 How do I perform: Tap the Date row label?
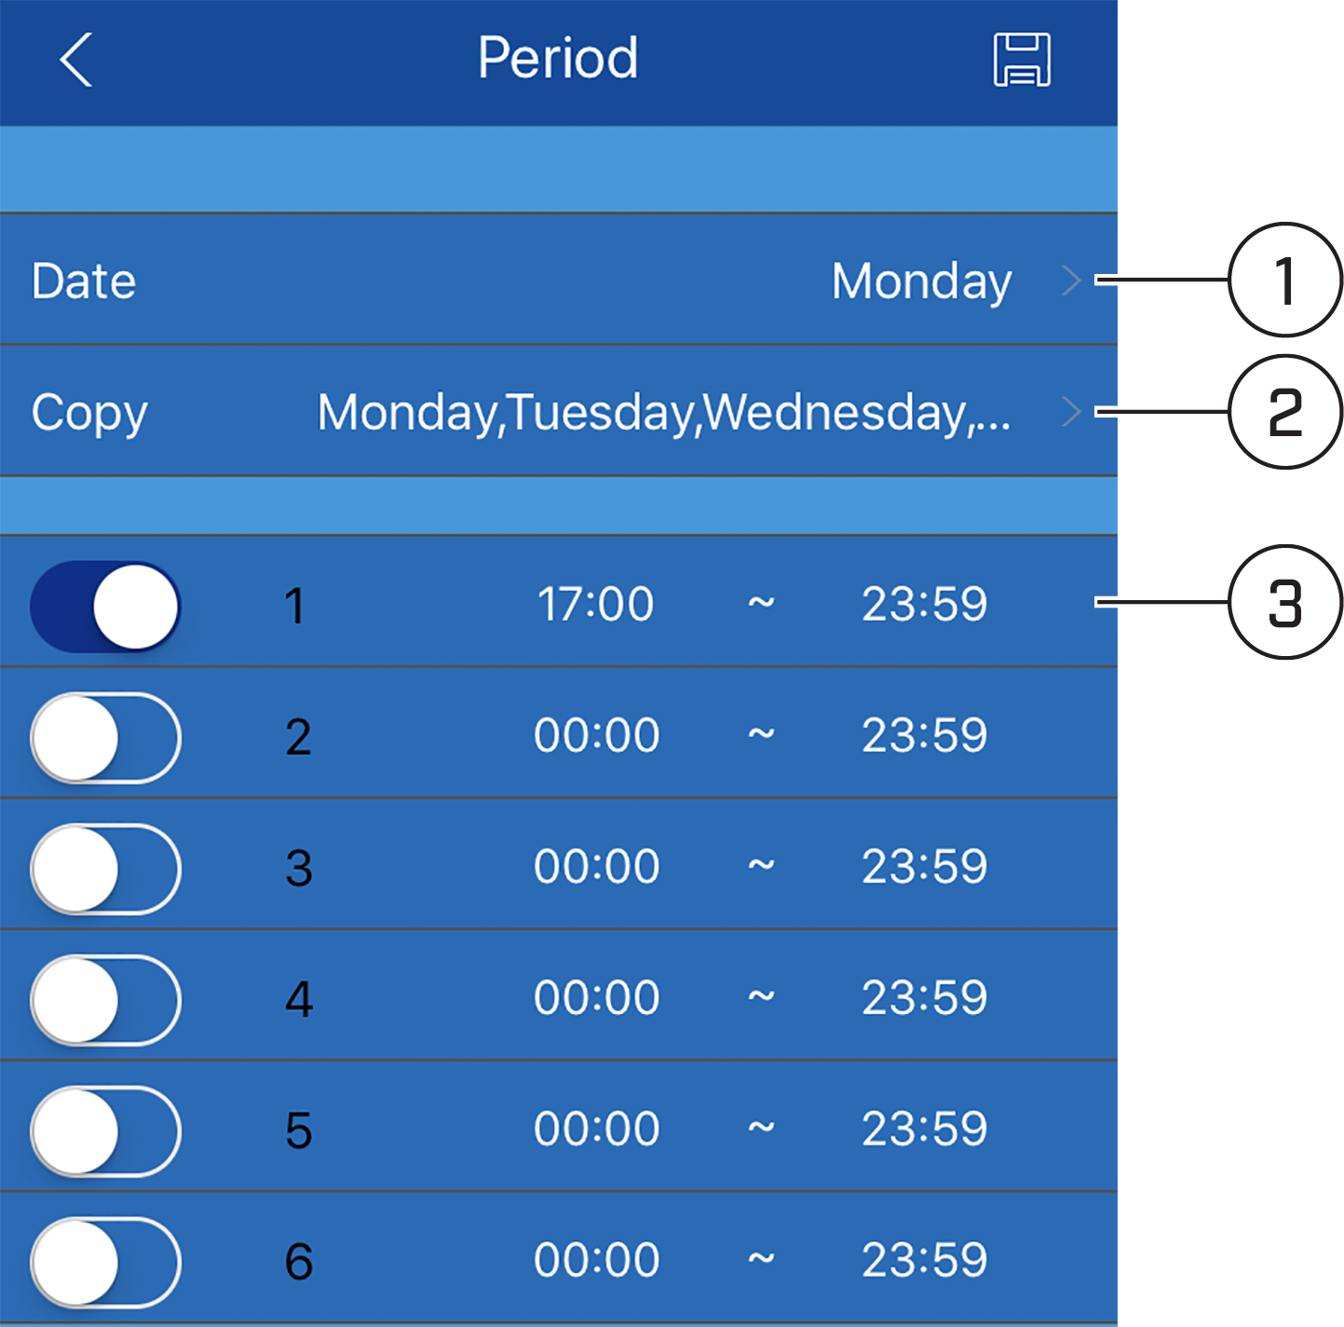tap(84, 280)
